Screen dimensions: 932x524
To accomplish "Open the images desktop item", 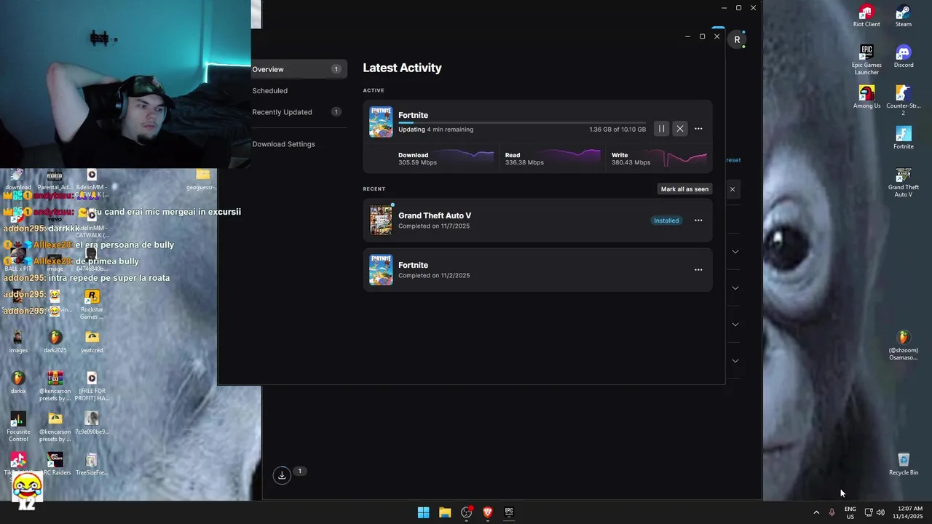I will pyautogui.click(x=18, y=342).
